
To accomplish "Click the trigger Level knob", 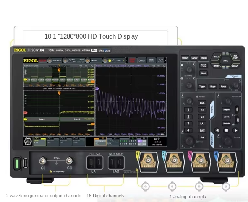I will tap(236, 85).
